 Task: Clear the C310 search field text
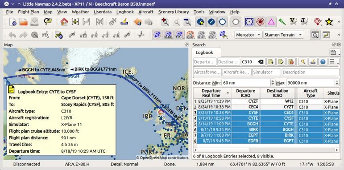261,62
